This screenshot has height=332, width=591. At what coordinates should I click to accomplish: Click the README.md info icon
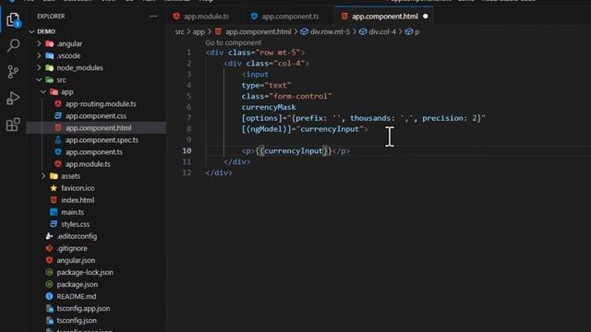coord(49,296)
